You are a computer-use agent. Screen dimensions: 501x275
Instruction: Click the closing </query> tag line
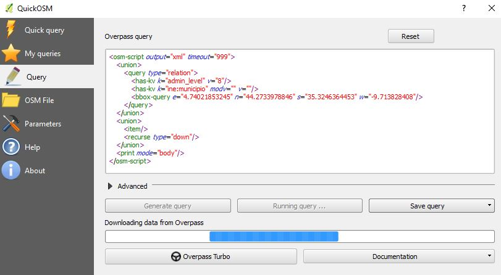[x=138, y=105]
